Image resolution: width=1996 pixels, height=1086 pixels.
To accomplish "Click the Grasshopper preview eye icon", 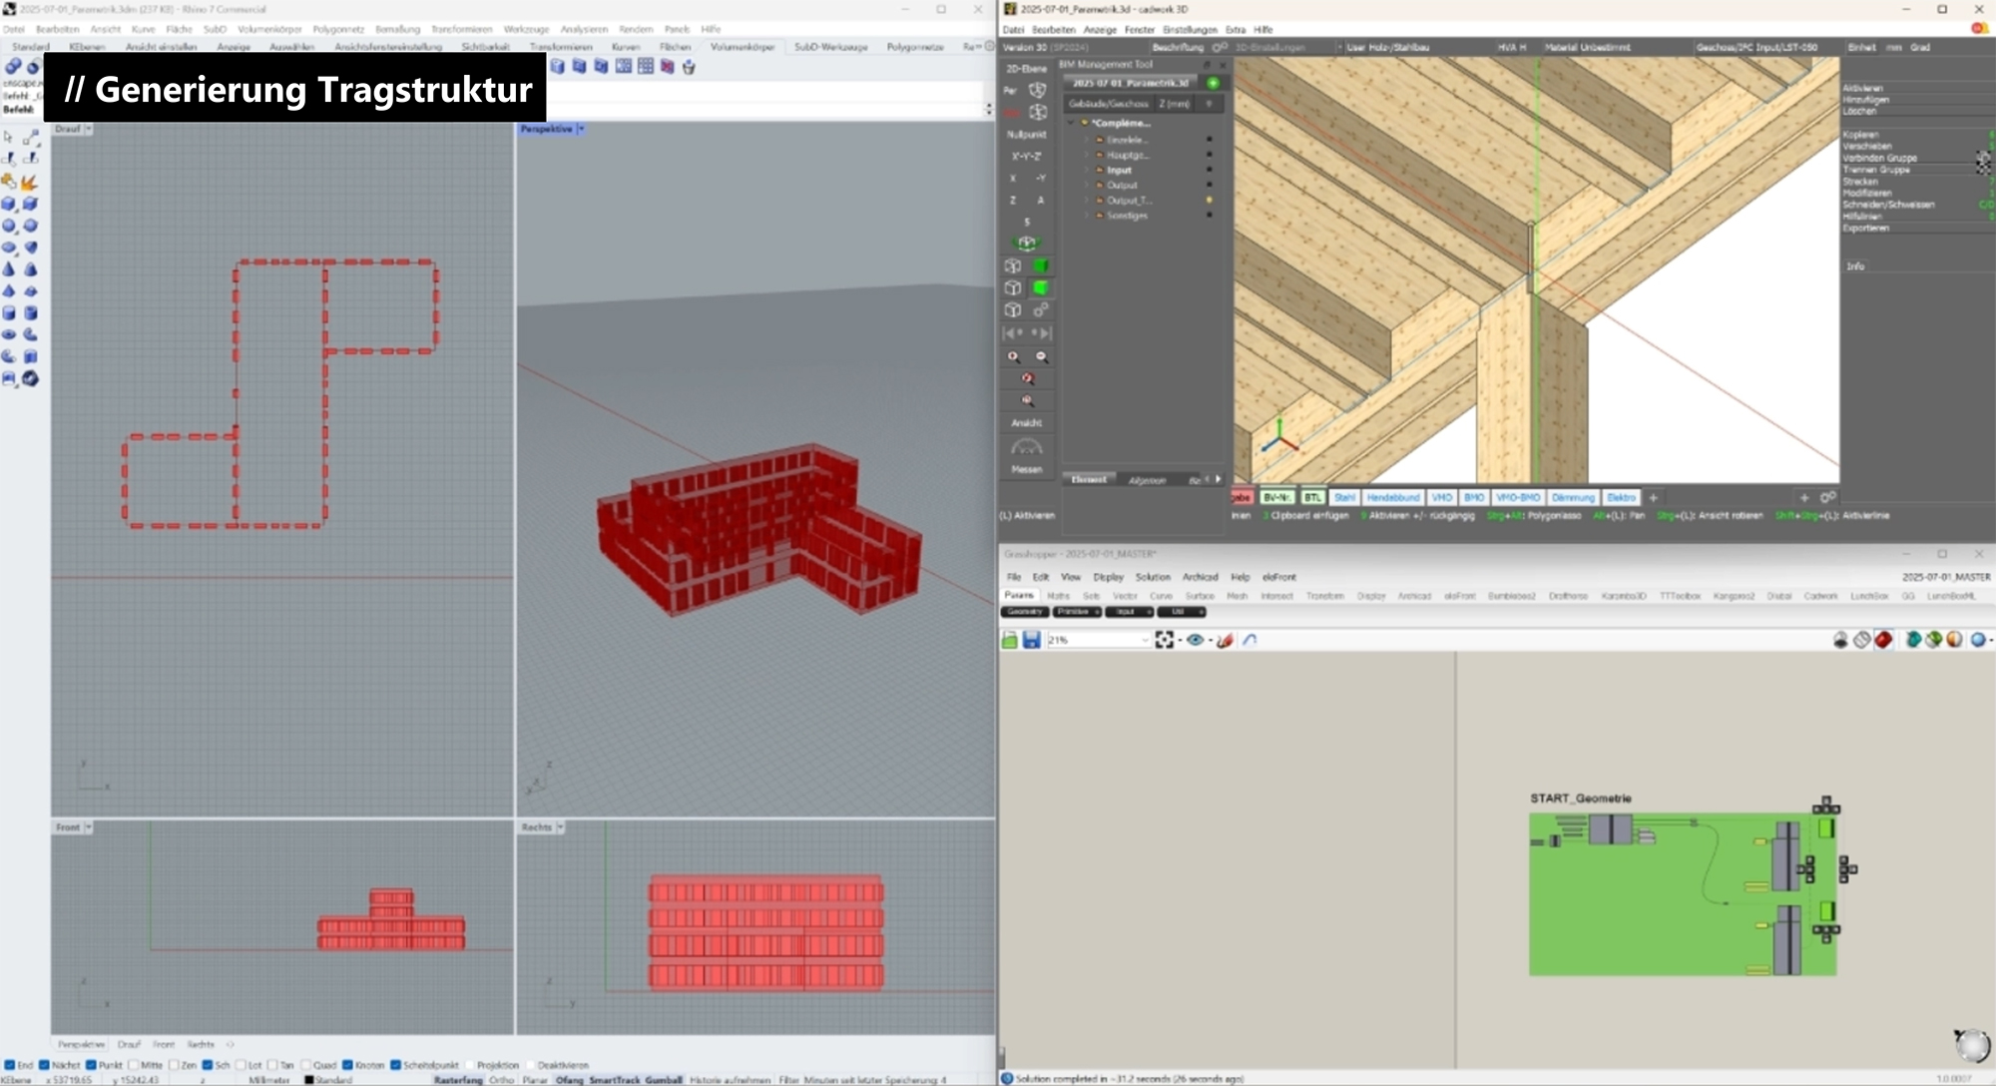I will coord(1195,640).
